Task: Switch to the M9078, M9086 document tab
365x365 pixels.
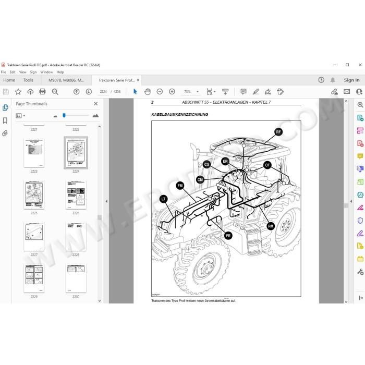Action: coord(66,80)
